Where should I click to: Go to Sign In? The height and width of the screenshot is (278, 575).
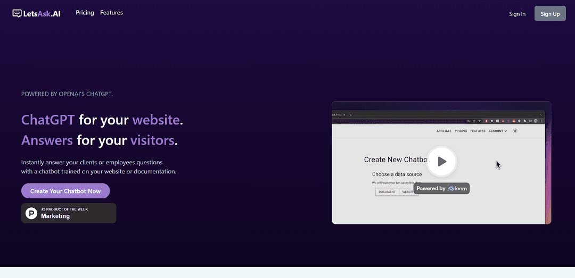click(x=517, y=14)
